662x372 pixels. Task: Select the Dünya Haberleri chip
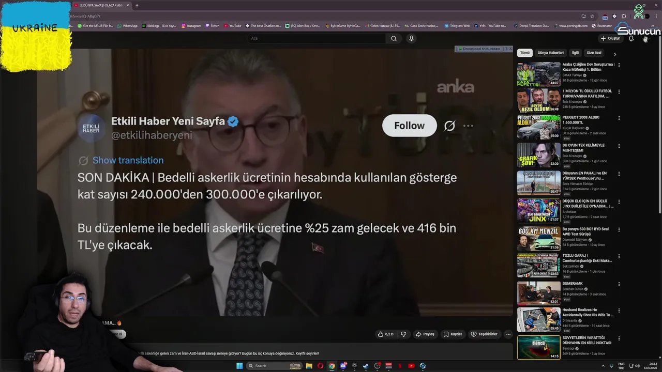tap(550, 53)
